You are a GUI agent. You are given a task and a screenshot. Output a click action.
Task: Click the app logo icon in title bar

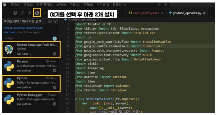[x=5, y=5]
